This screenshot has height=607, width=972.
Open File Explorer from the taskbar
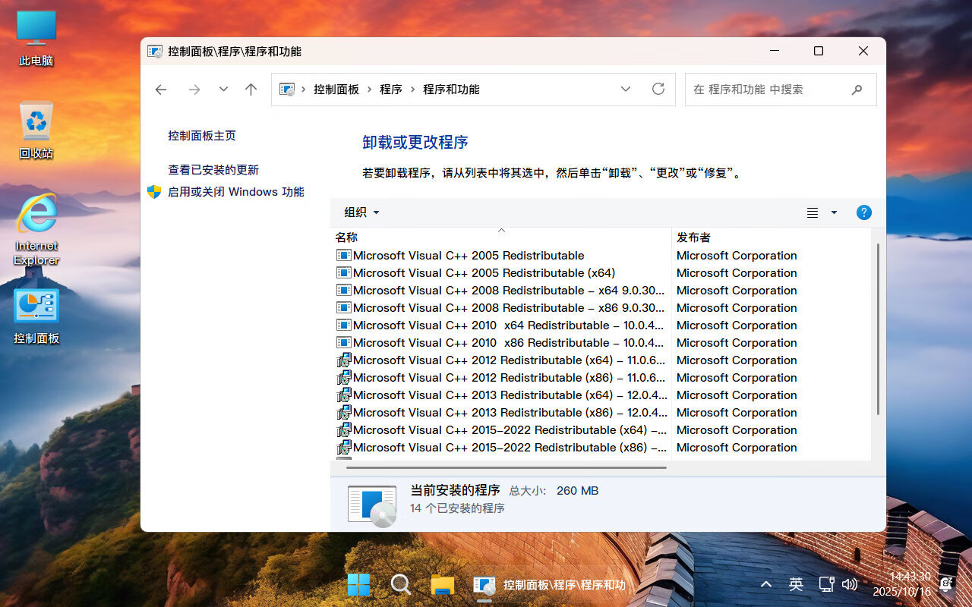click(x=442, y=584)
